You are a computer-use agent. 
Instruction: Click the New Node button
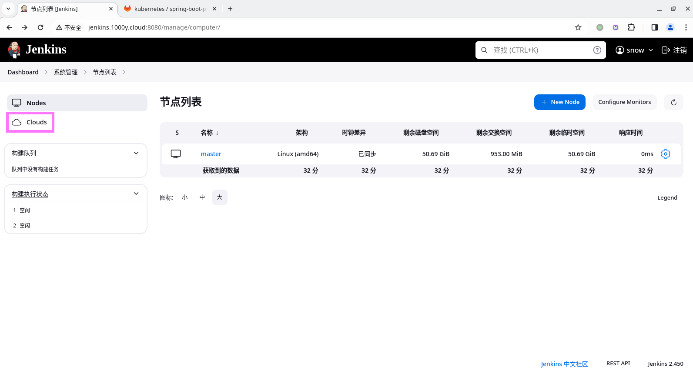[x=560, y=102]
